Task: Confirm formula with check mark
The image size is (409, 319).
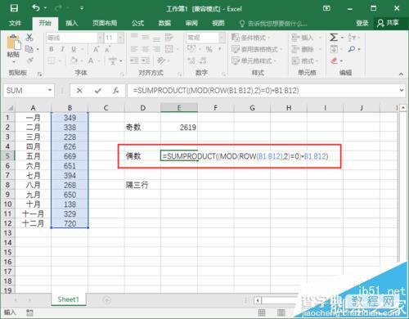Action: click(97, 91)
